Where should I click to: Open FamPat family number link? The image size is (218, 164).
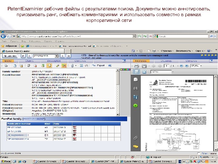point(34,119)
